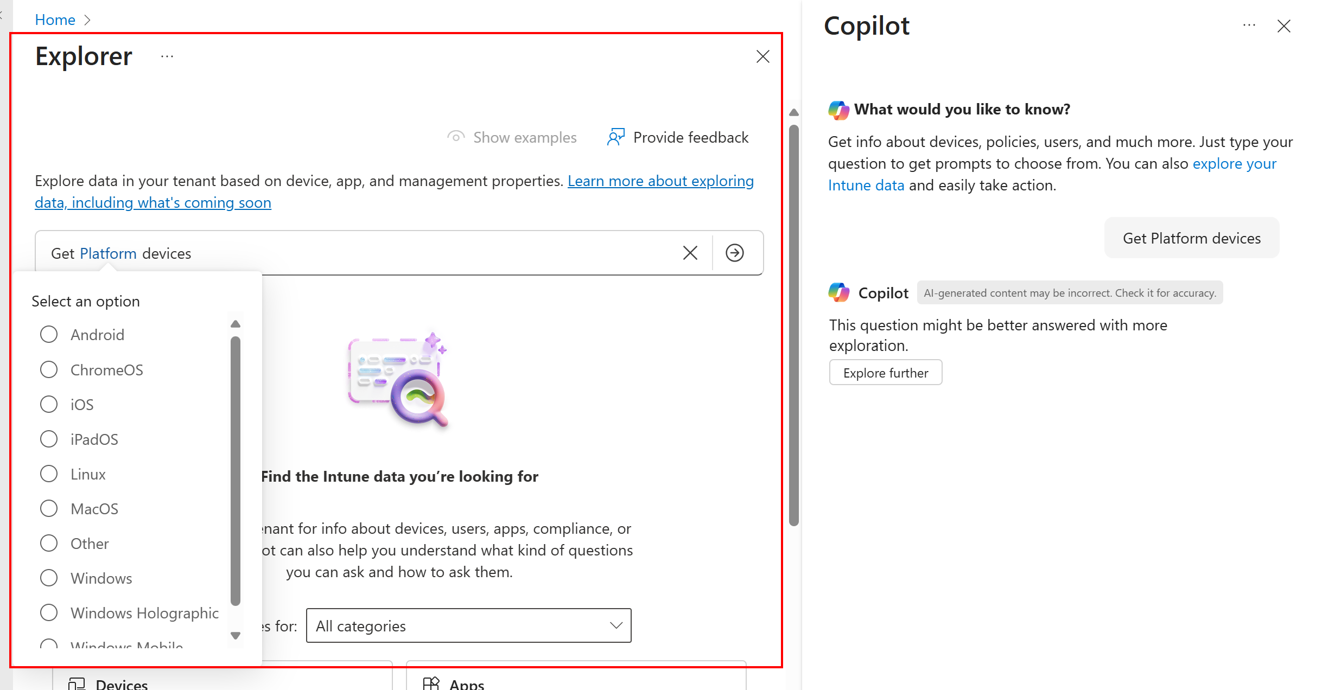Screen dimensions: 1322x690
Task: Click the submit arrow icon in query box
Action: click(735, 253)
